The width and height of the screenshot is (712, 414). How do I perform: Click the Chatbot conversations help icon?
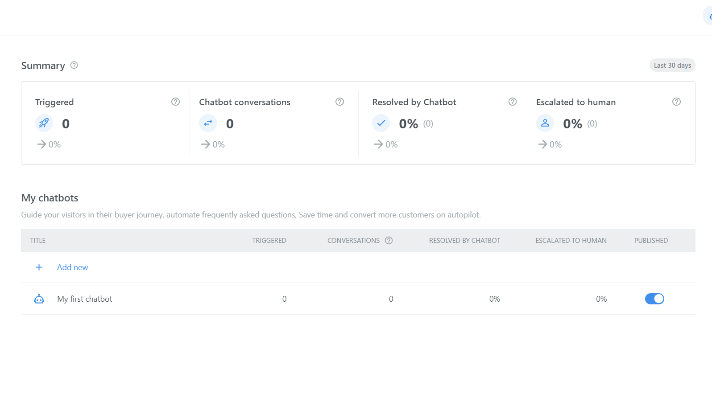(x=339, y=102)
